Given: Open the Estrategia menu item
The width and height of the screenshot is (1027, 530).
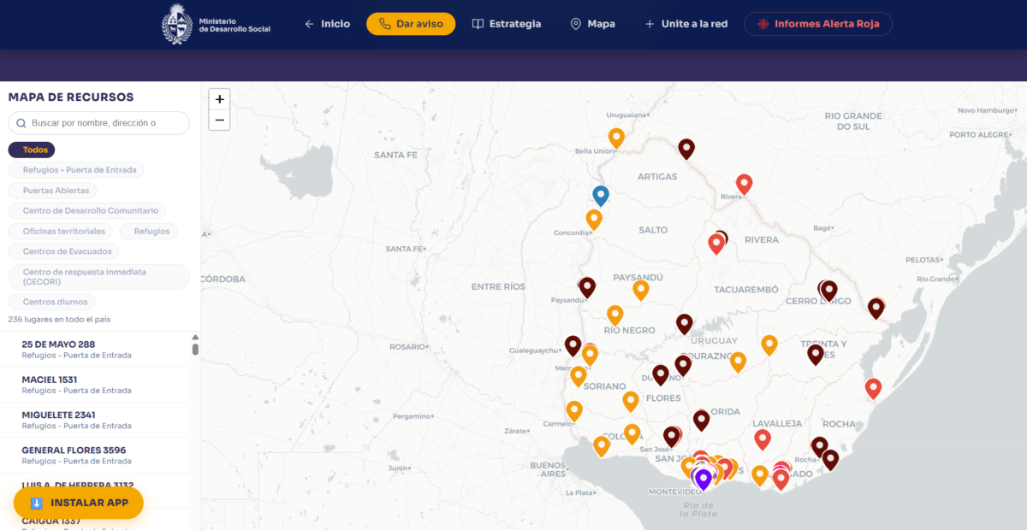Looking at the screenshot, I should pyautogui.click(x=507, y=24).
